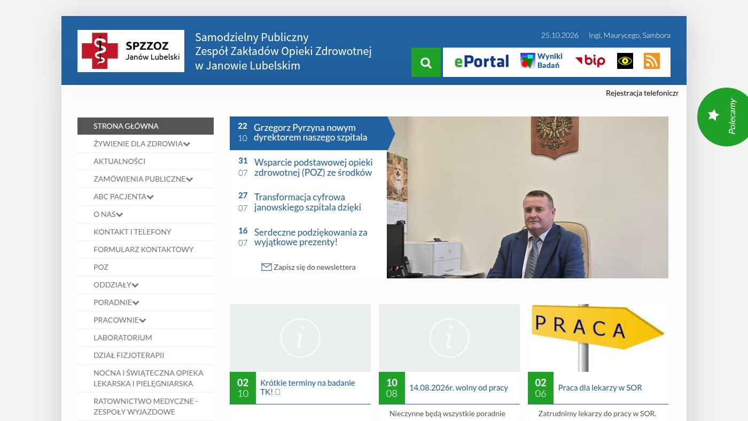Click the green search magnifier button
This screenshot has height=421, width=748.
point(426,62)
